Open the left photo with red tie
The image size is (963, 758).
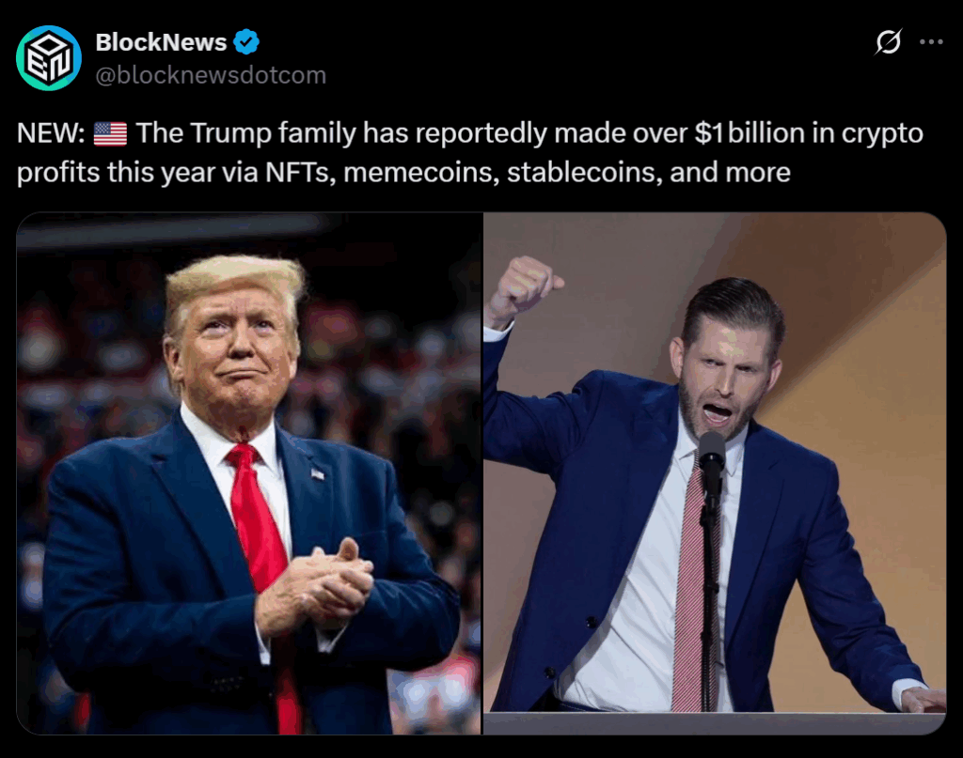point(249,473)
